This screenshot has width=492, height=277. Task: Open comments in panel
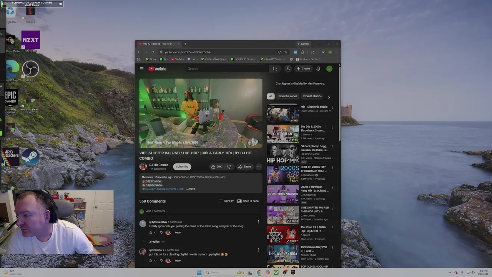[x=248, y=201]
